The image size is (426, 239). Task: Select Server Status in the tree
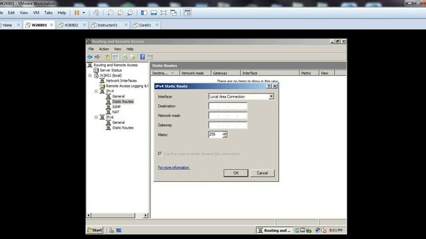[x=110, y=70]
